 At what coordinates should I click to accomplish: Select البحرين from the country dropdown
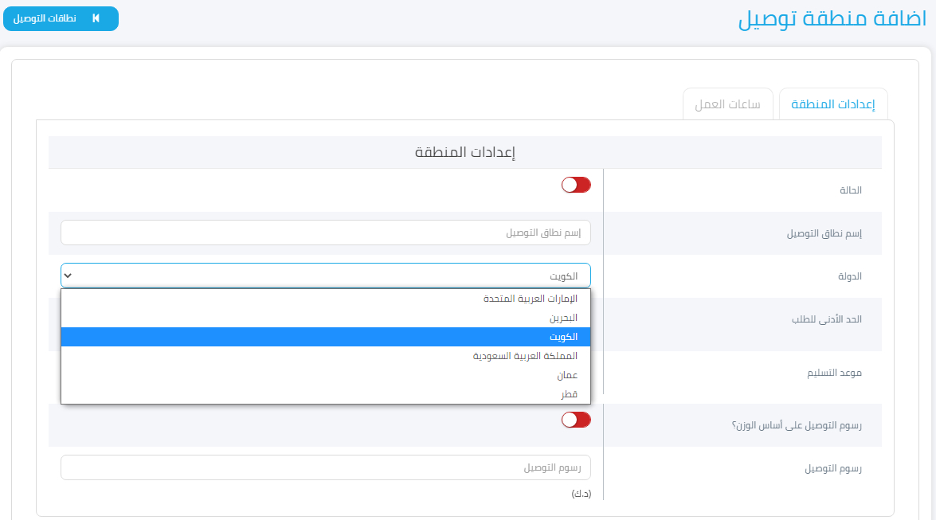pos(325,317)
